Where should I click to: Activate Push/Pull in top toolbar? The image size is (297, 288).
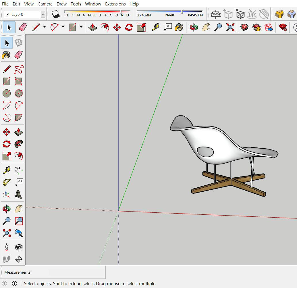click(92, 28)
